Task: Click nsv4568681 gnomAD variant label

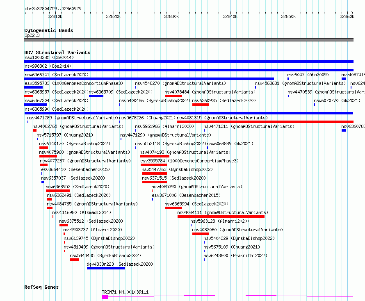Action: (300, 83)
